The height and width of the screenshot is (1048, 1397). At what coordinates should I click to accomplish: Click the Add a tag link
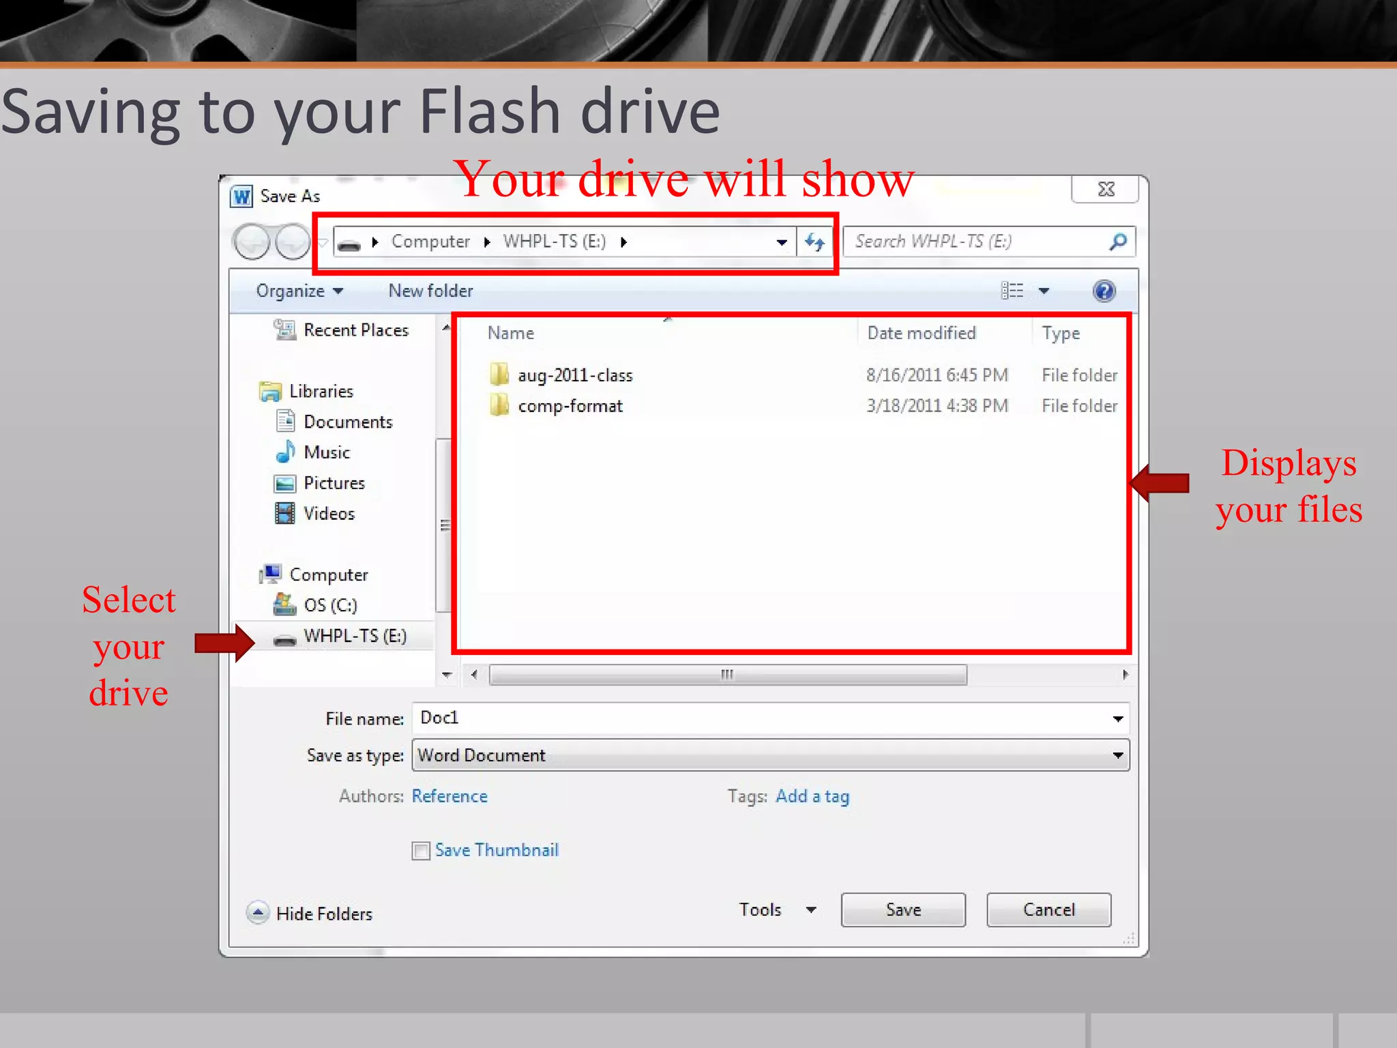pyautogui.click(x=812, y=796)
